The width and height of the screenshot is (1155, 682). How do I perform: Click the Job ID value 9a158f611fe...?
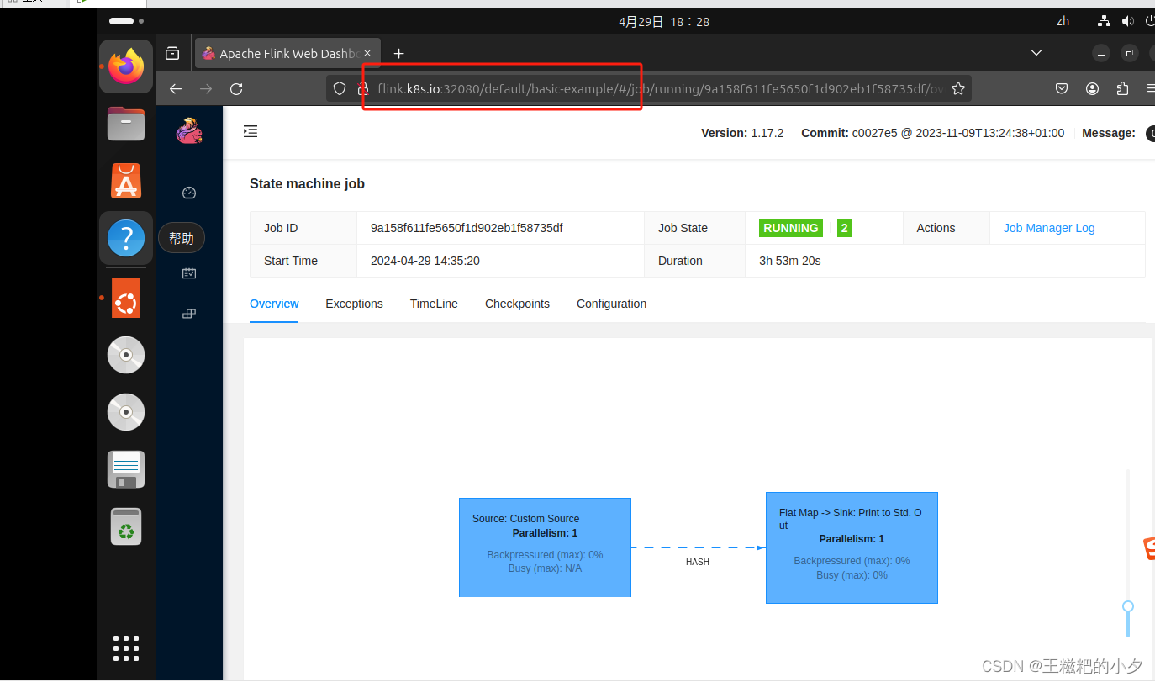[x=467, y=228]
